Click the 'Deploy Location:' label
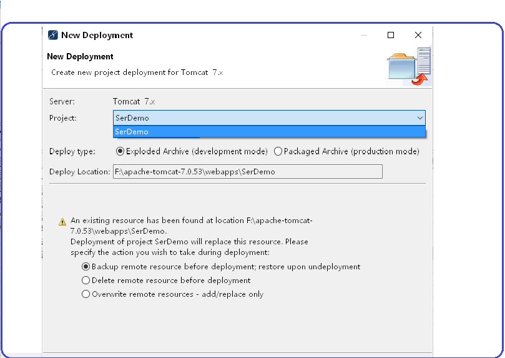 (x=79, y=172)
